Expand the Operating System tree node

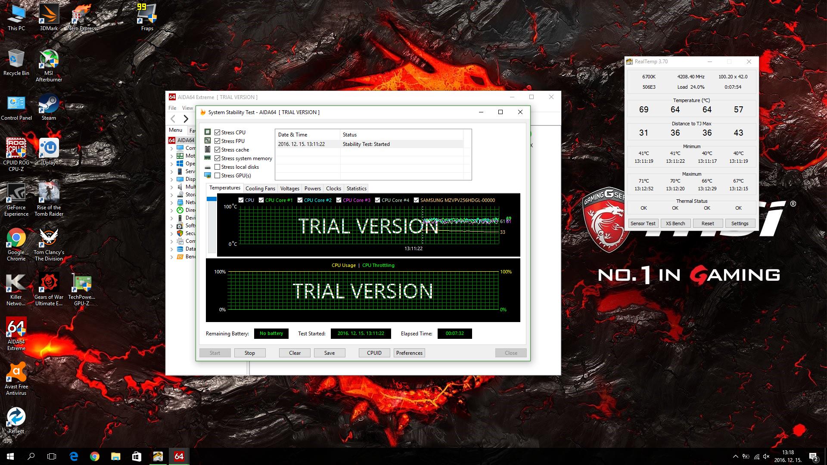coord(172,164)
